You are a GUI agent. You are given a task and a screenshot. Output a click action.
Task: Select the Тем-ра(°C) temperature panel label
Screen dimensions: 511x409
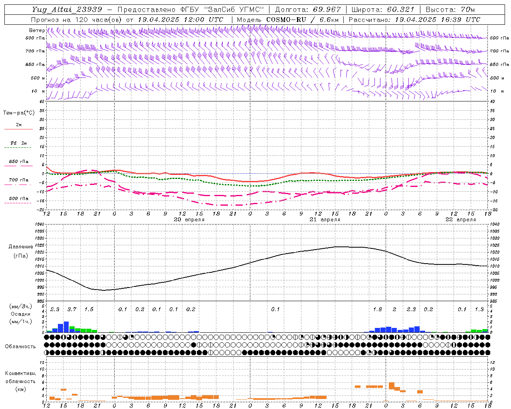tap(19, 113)
